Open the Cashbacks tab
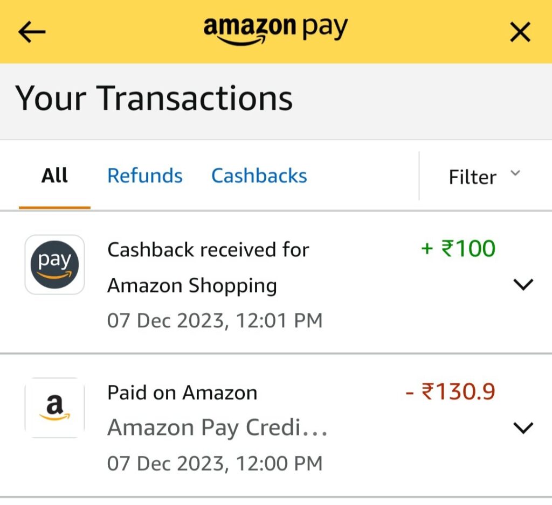This screenshot has width=552, height=505. [259, 176]
